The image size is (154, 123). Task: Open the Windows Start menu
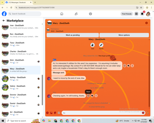pos(3,121)
